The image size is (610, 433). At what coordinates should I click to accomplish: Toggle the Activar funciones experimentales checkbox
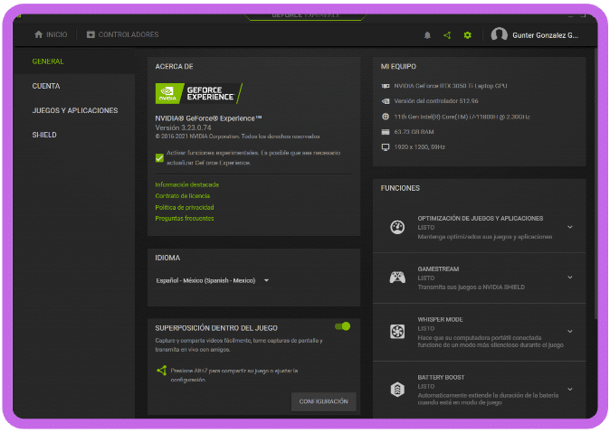(x=159, y=158)
